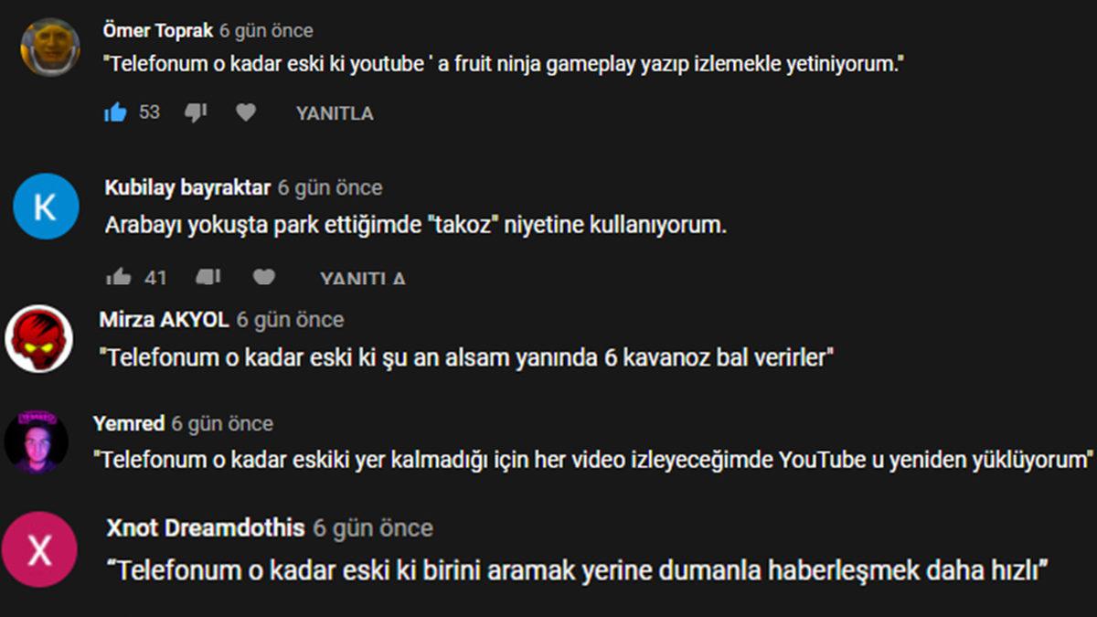This screenshot has height=617, width=1097.
Task: Visit Yemred channel name link
Action: click(129, 424)
